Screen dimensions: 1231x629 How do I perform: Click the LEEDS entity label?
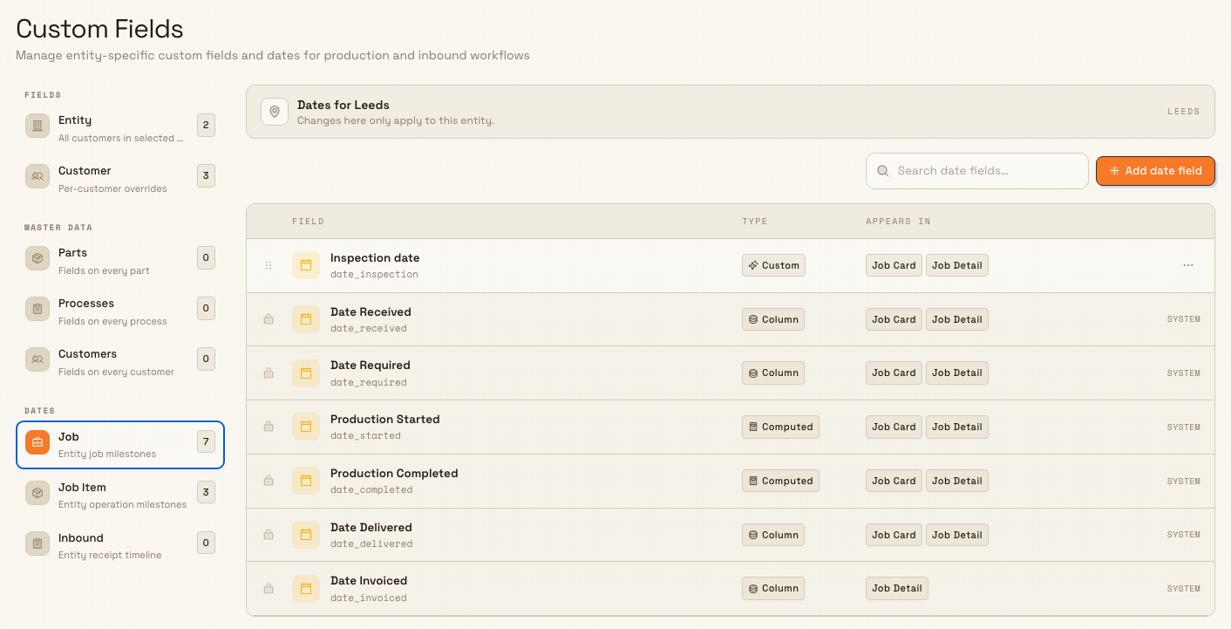(1184, 112)
